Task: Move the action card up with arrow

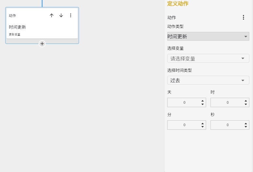Action: (x=51, y=15)
